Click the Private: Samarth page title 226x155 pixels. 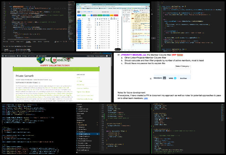(x=24, y=76)
